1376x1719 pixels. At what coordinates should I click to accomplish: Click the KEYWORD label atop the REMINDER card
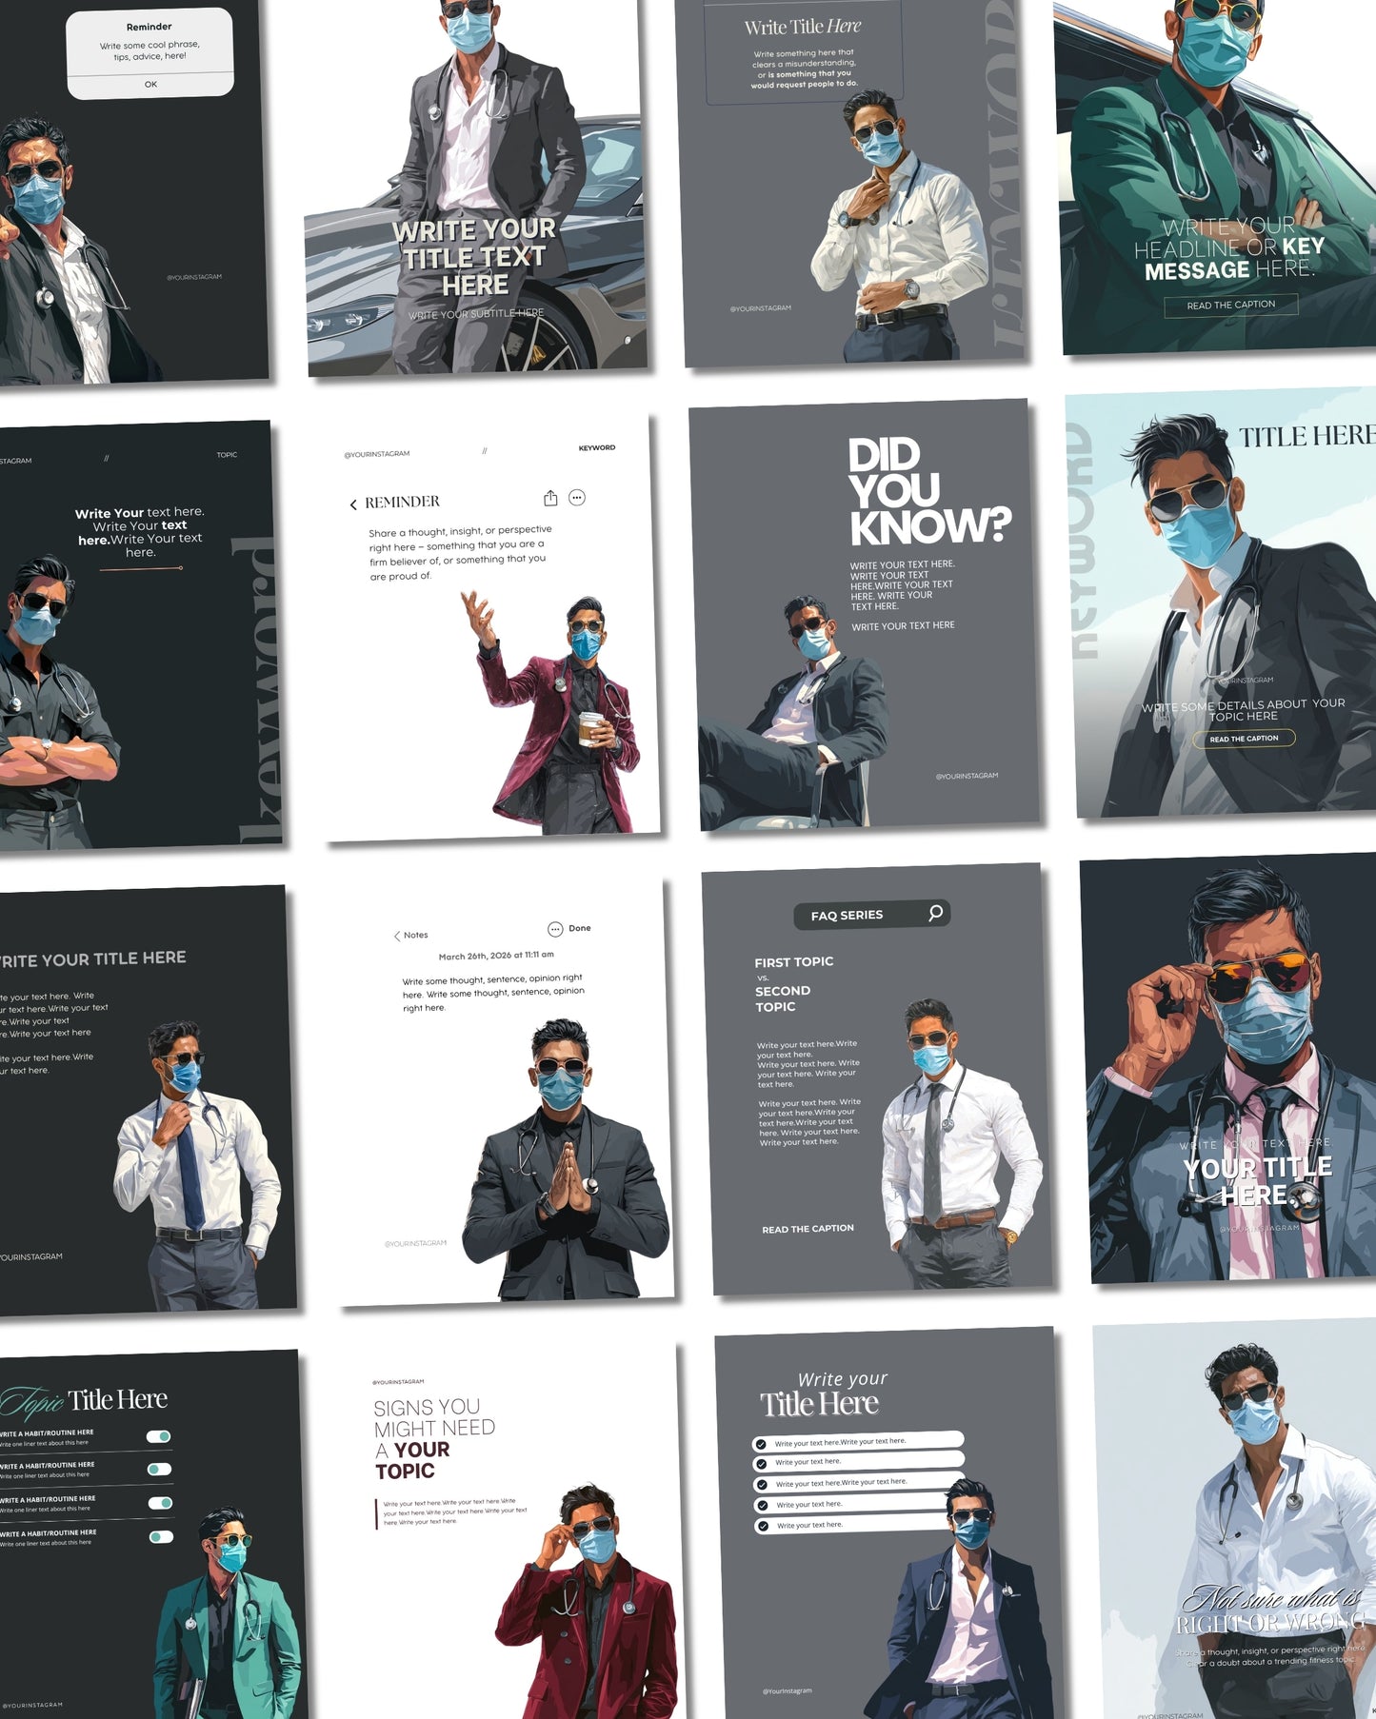click(x=597, y=447)
